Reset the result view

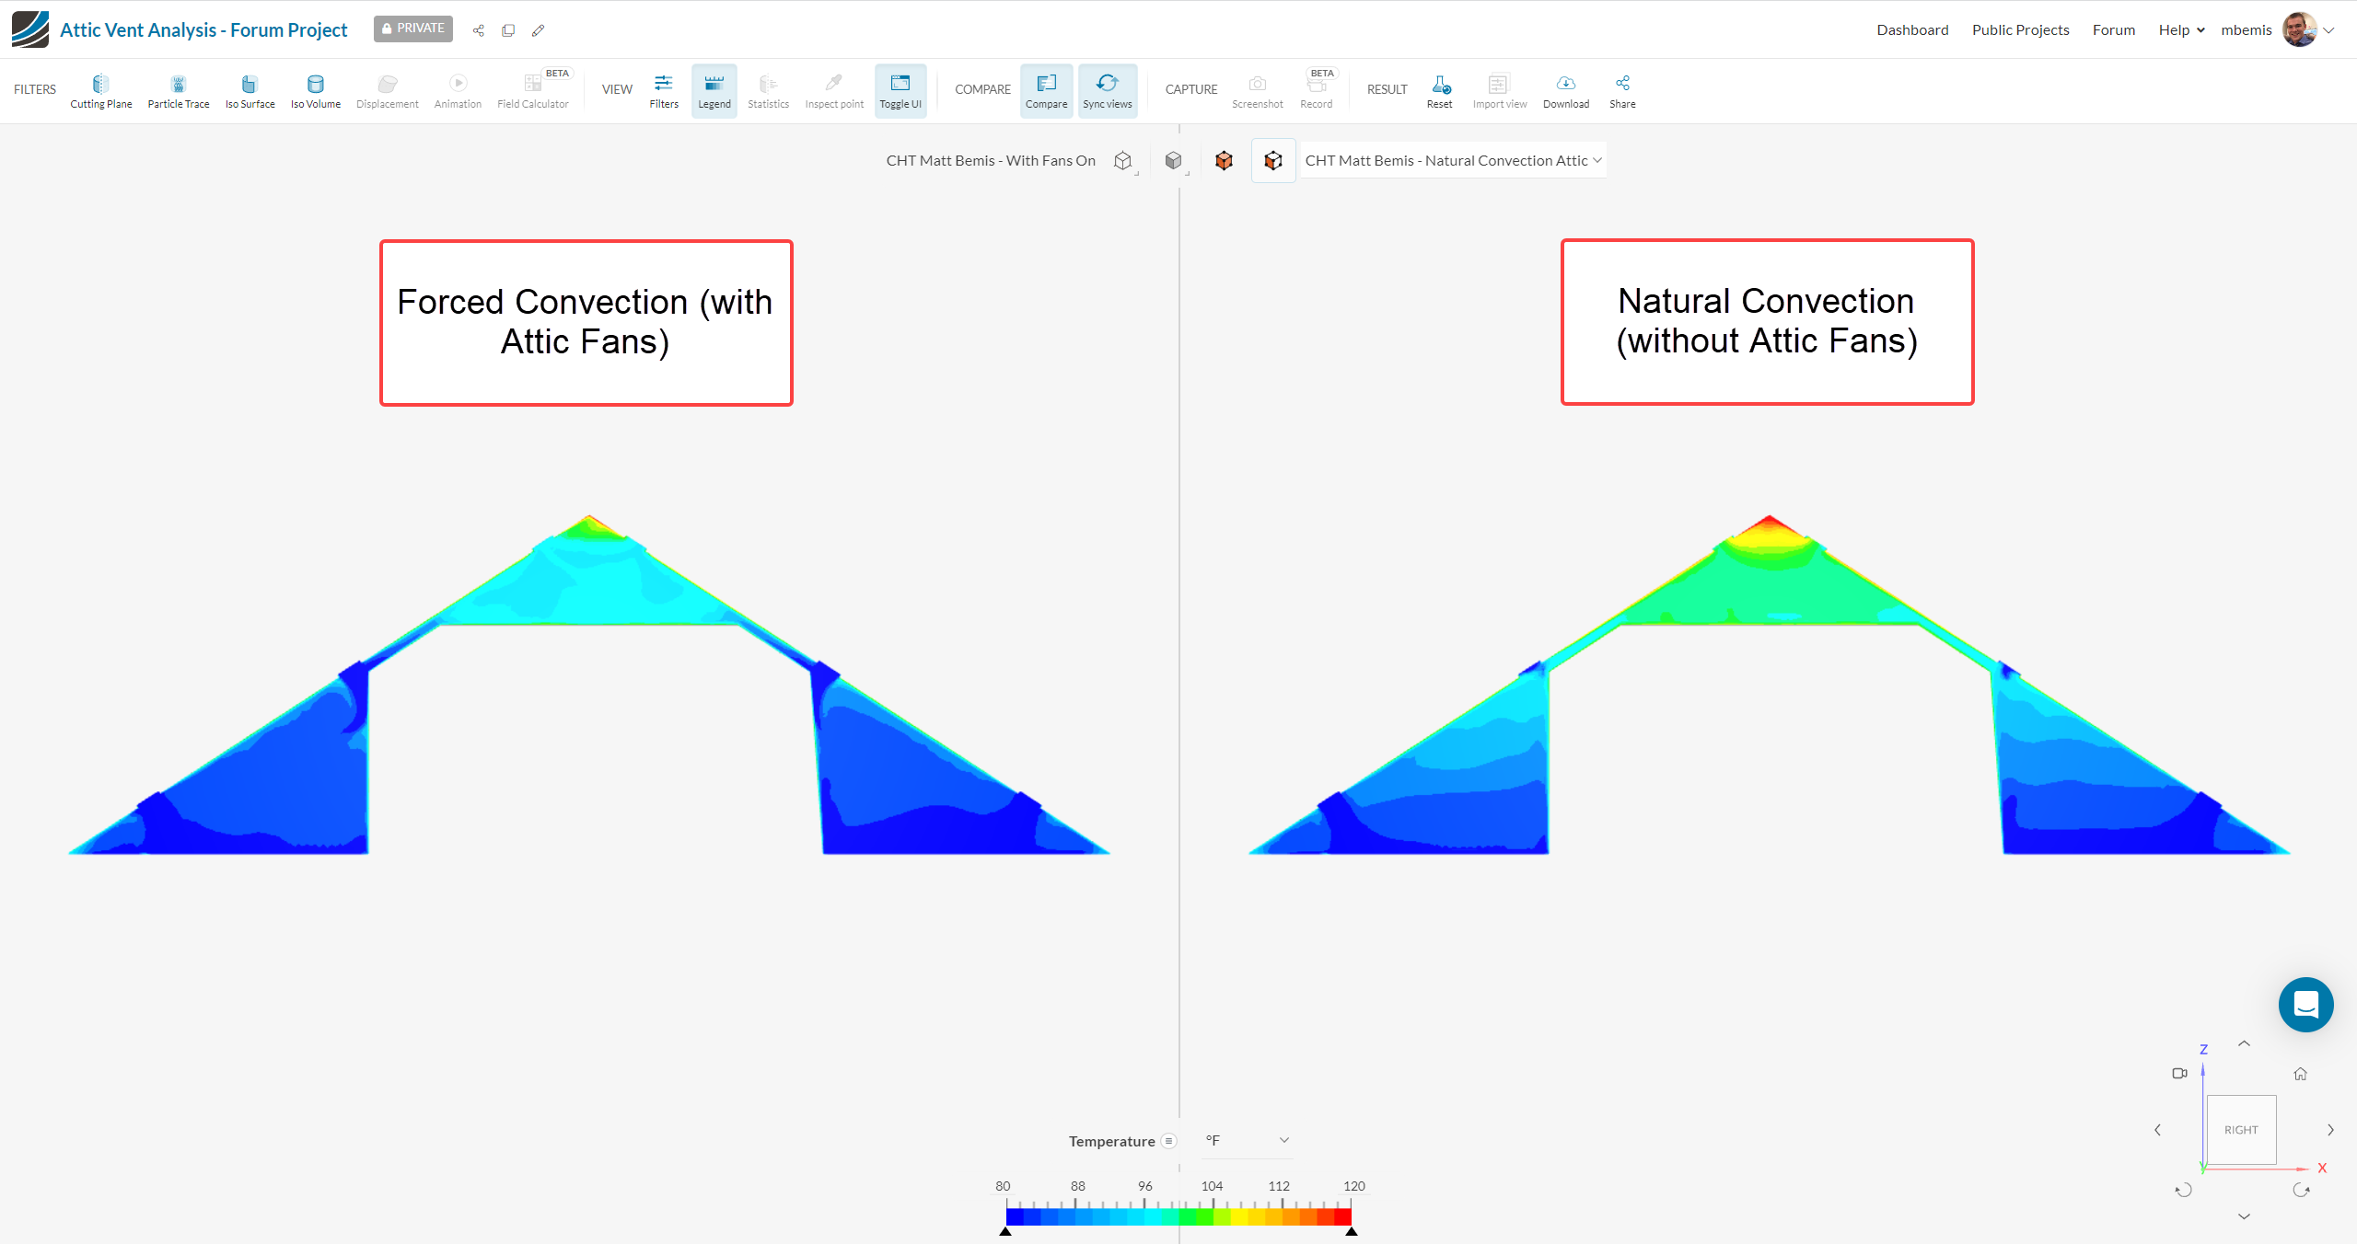(x=1439, y=90)
